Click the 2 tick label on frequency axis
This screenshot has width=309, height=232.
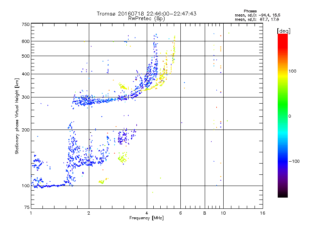click(x=89, y=213)
